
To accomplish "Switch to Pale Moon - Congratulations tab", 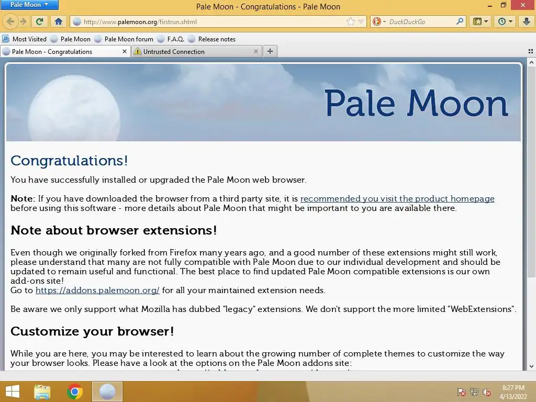I will pyautogui.click(x=65, y=52).
